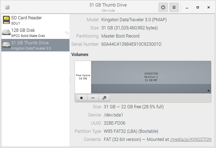The height and width of the screenshot is (148, 216).
Task: Click the device path /dev/sda1
Action: coord(113,115)
